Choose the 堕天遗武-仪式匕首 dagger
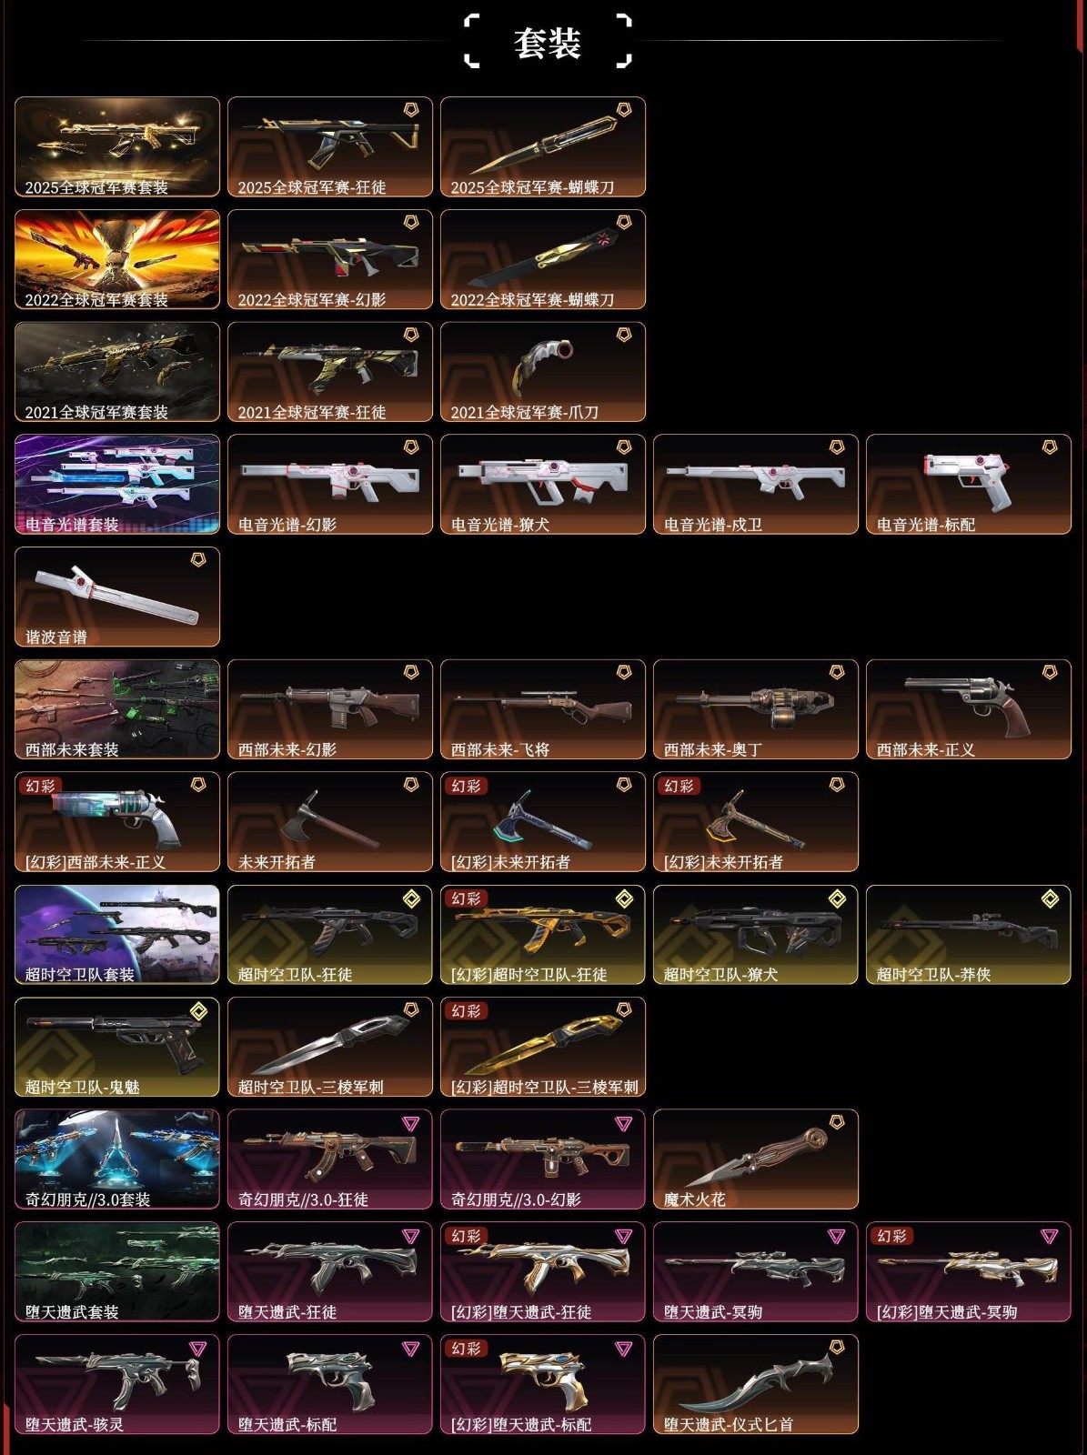Image resolution: width=1087 pixels, height=1455 pixels. pyautogui.click(x=756, y=1384)
